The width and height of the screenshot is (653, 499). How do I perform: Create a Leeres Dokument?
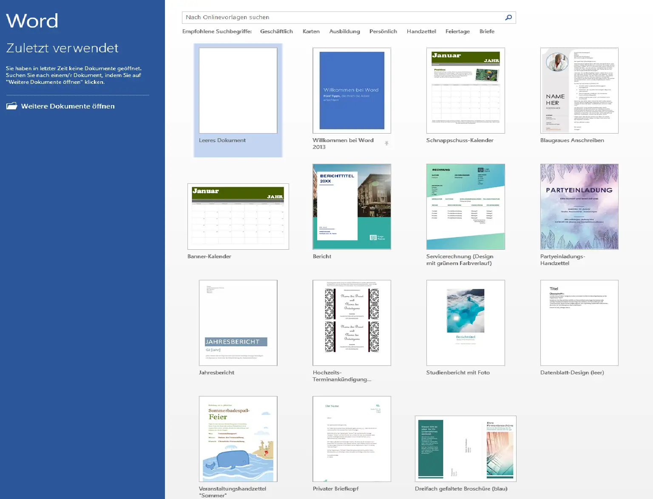(238, 91)
